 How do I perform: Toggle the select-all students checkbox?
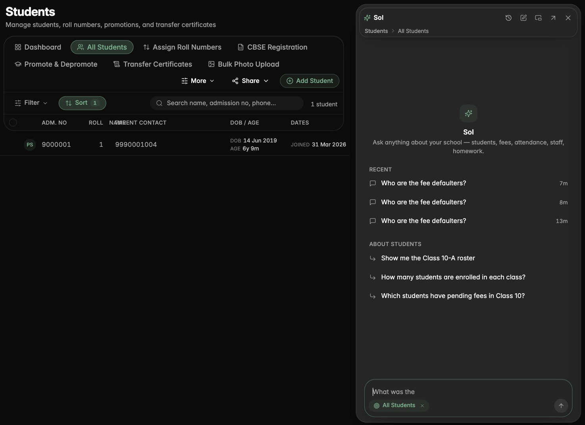[13, 123]
